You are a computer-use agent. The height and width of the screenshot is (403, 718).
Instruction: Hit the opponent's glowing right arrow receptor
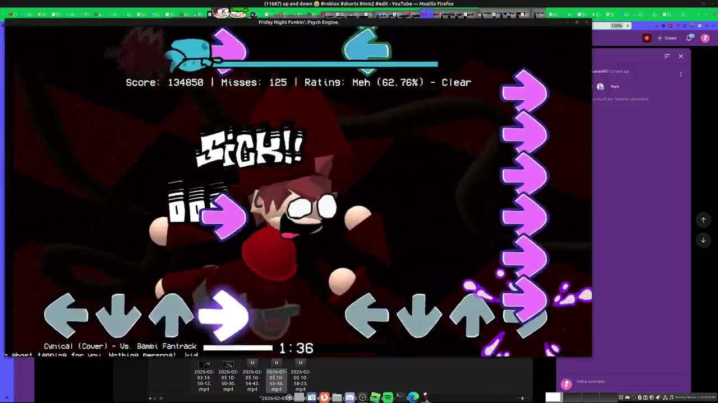click(224, 316)
